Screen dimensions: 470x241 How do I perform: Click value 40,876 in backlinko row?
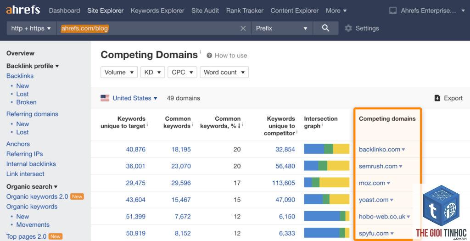point(135,149)
